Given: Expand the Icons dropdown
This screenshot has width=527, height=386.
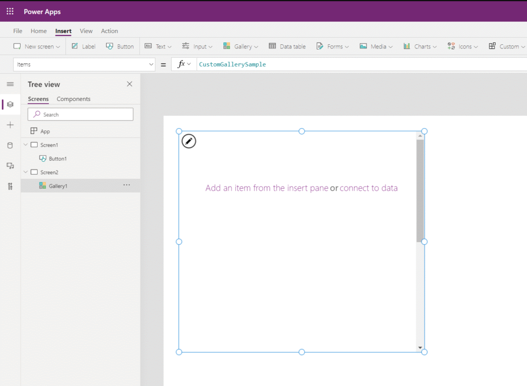Looking at the screenshot, I should (463, 46).
